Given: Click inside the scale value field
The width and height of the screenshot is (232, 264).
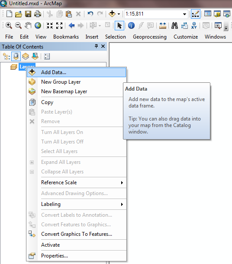Looking at the screenshot, I should (153, 14).
